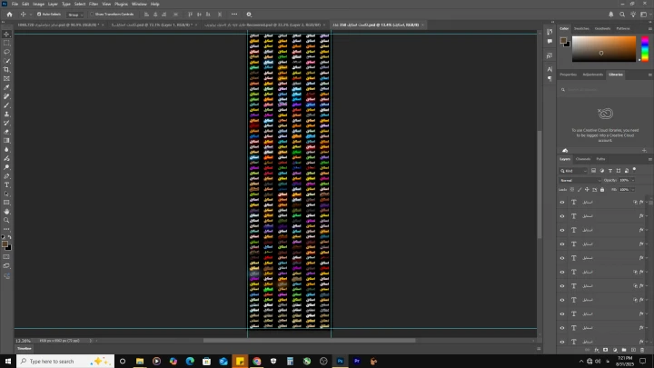Open the Fill value dropdown arrow

click(x=633, y=189)
